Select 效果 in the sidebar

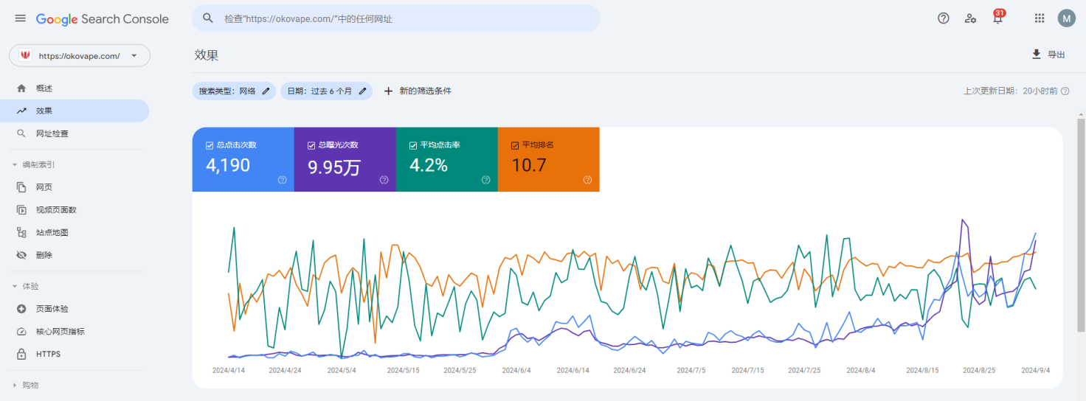pos(75,111)
